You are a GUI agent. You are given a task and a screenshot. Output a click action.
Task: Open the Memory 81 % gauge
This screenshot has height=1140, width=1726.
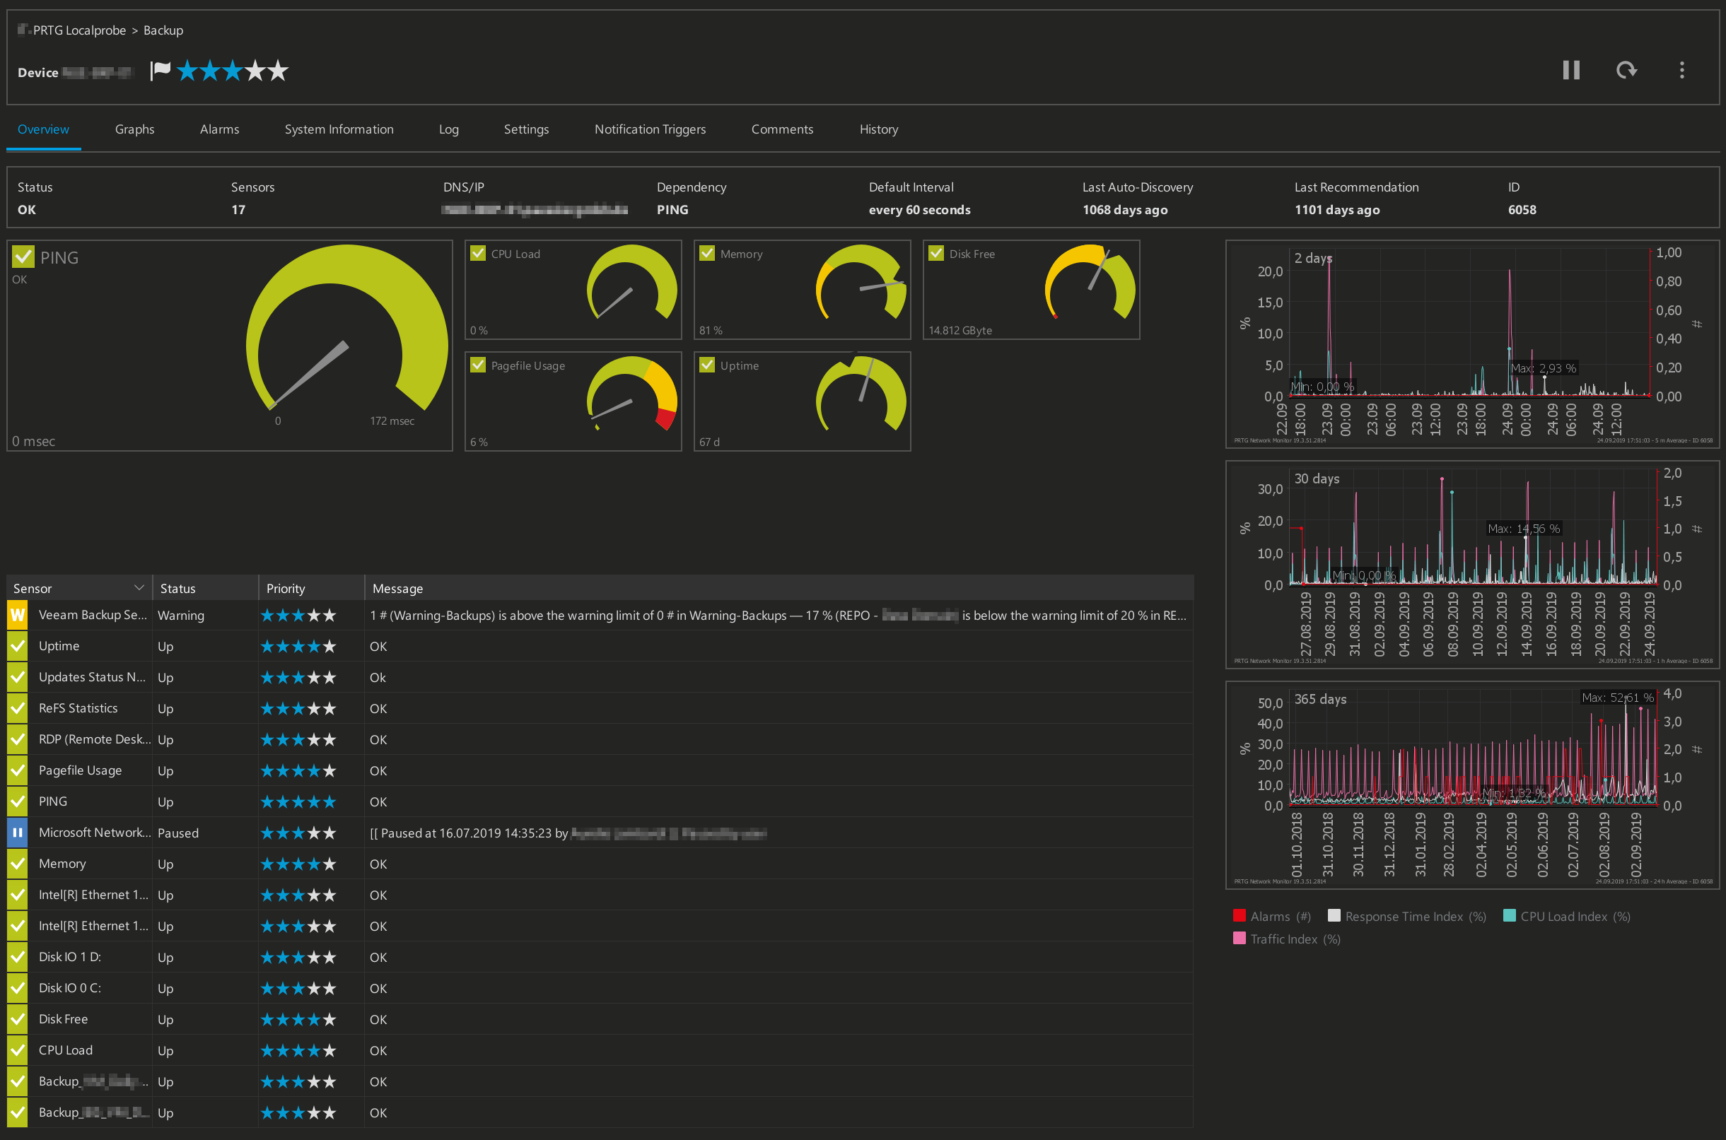coord(803,289)
